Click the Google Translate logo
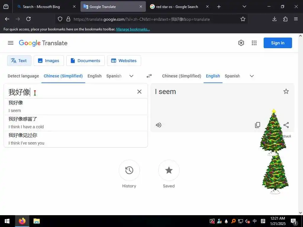Viewport: 303px width, 227px height. coord(43,43)
